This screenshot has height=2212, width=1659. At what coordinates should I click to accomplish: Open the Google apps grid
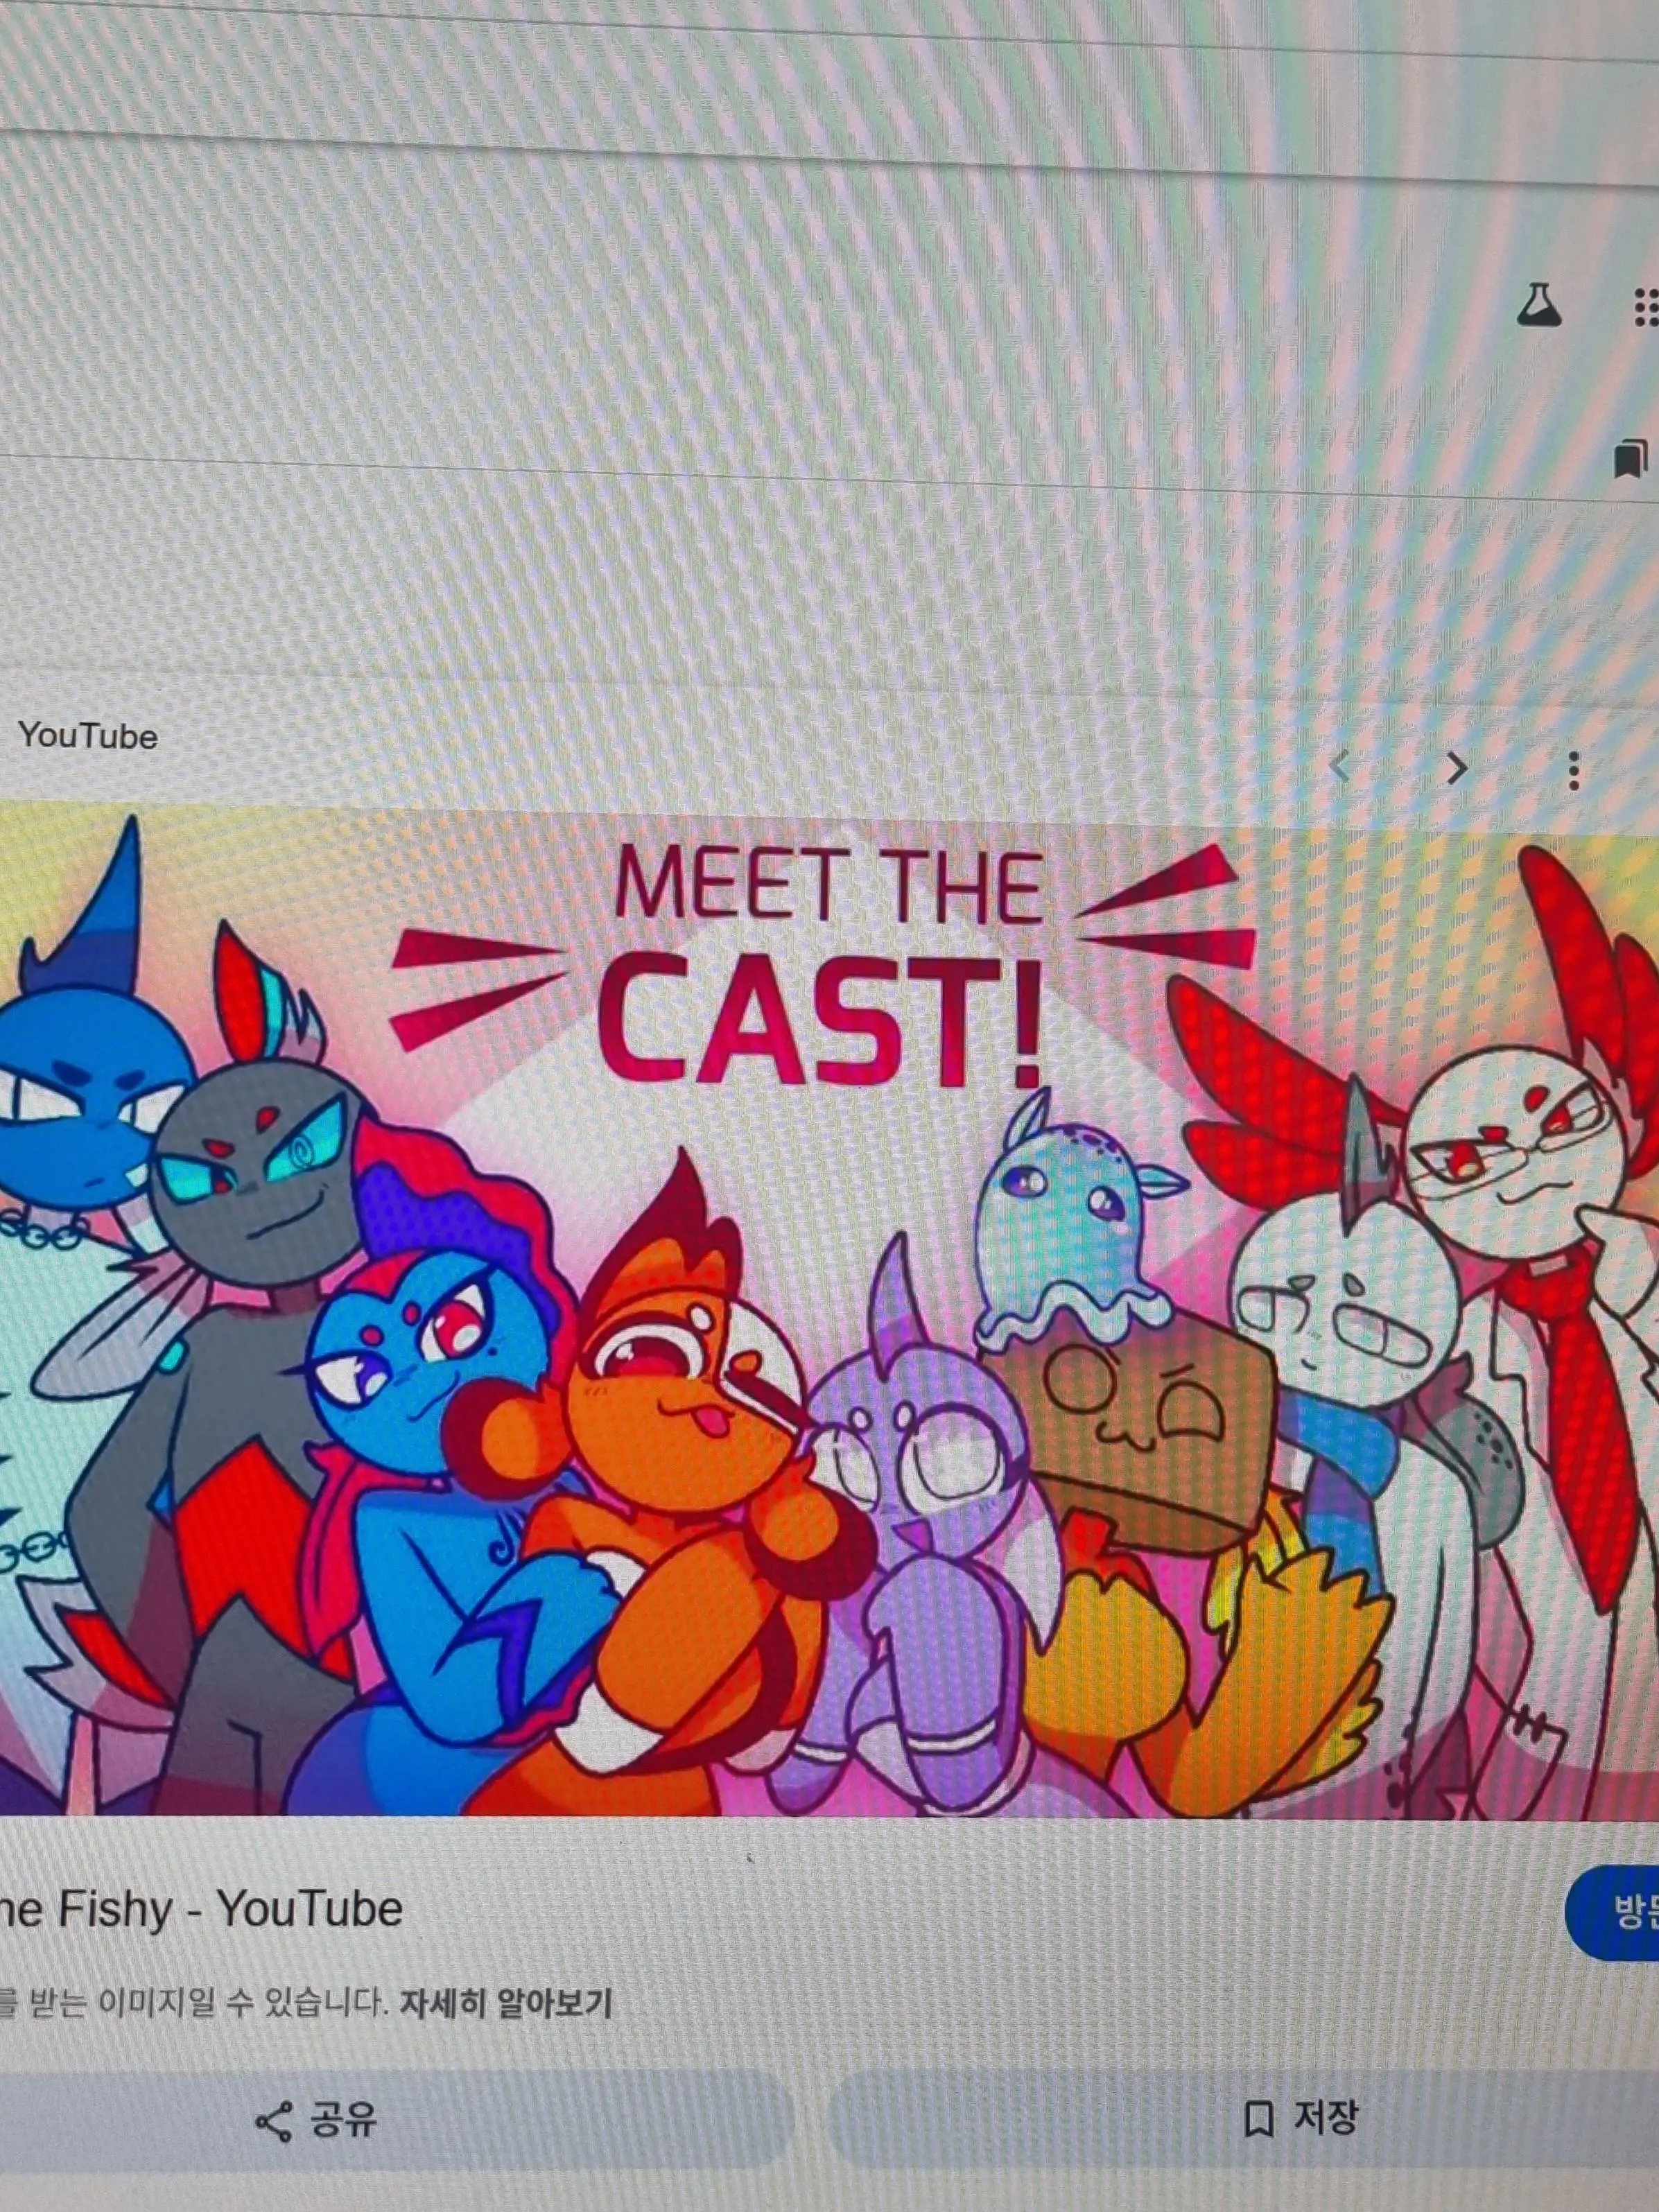(1645, 308)
